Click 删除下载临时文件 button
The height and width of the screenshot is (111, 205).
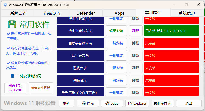click(x=15, y=88)
